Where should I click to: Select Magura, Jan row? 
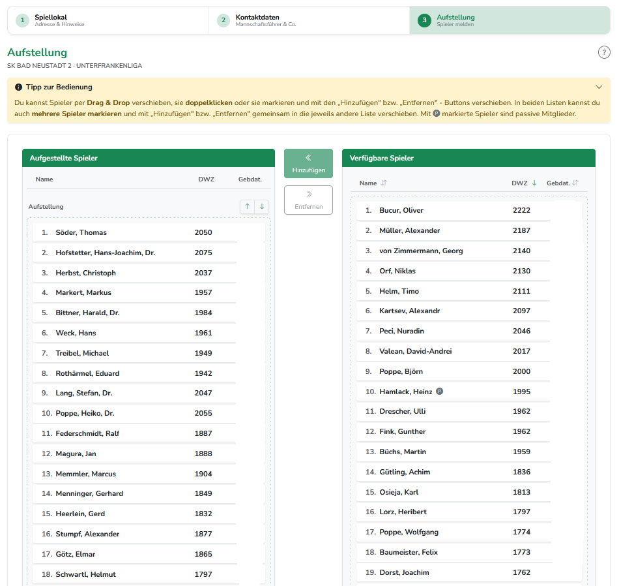149,454
